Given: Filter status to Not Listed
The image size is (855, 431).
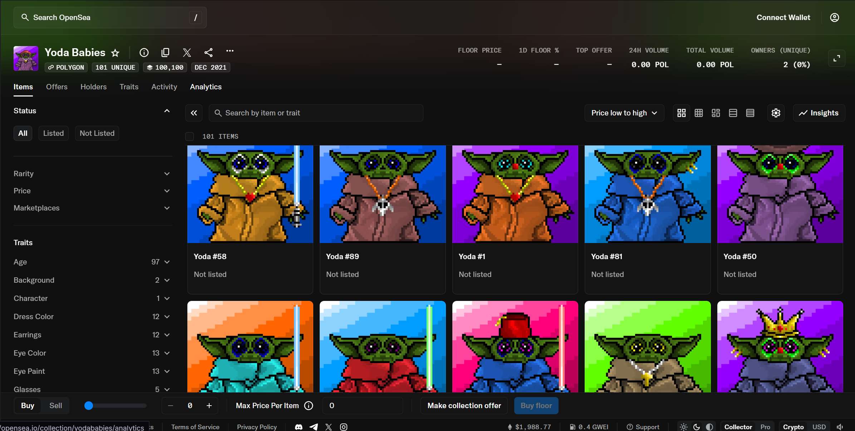Looking at the screenshot, I should click(x=97, y=133).
